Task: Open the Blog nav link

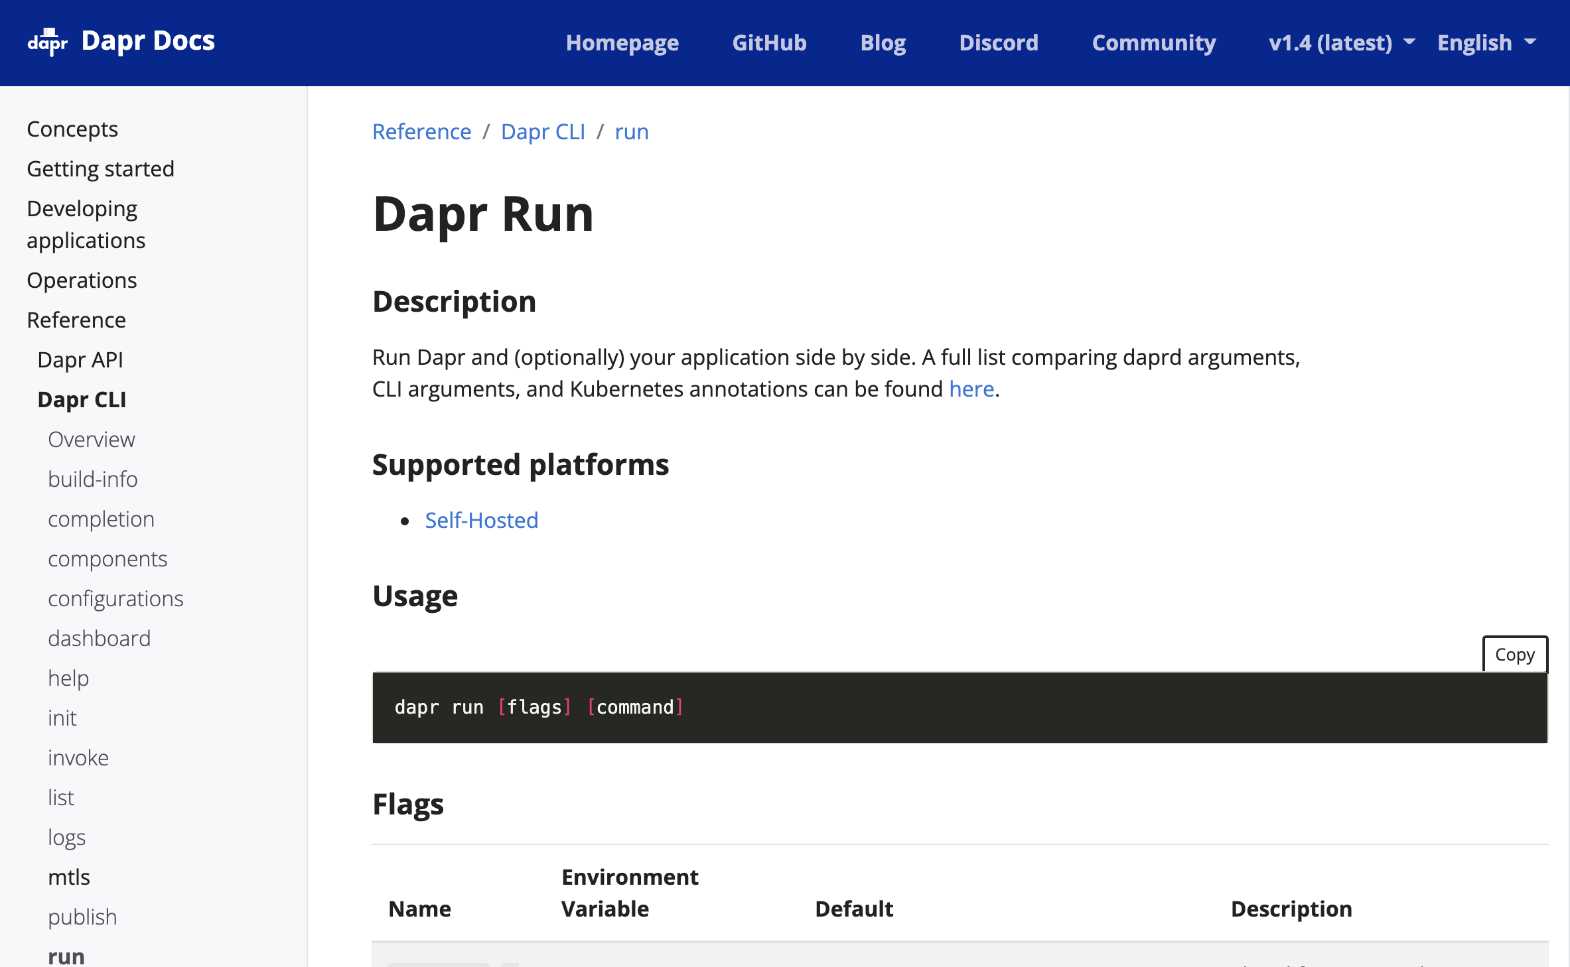Action: pos(883,43)
